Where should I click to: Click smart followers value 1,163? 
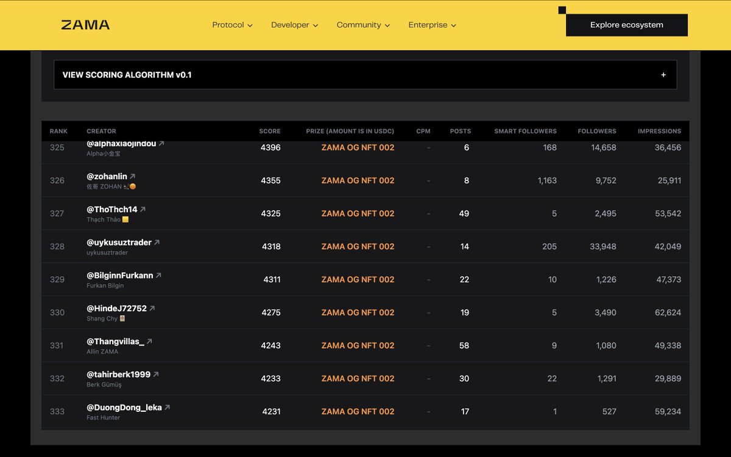547,180
